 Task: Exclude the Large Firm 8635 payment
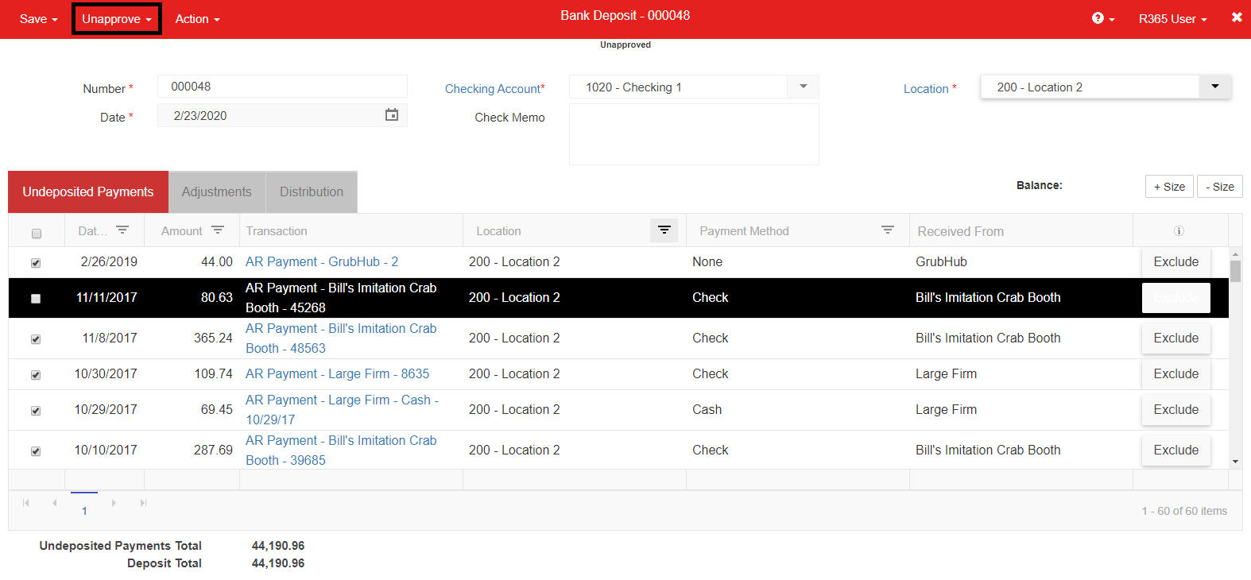point(1176,373)
